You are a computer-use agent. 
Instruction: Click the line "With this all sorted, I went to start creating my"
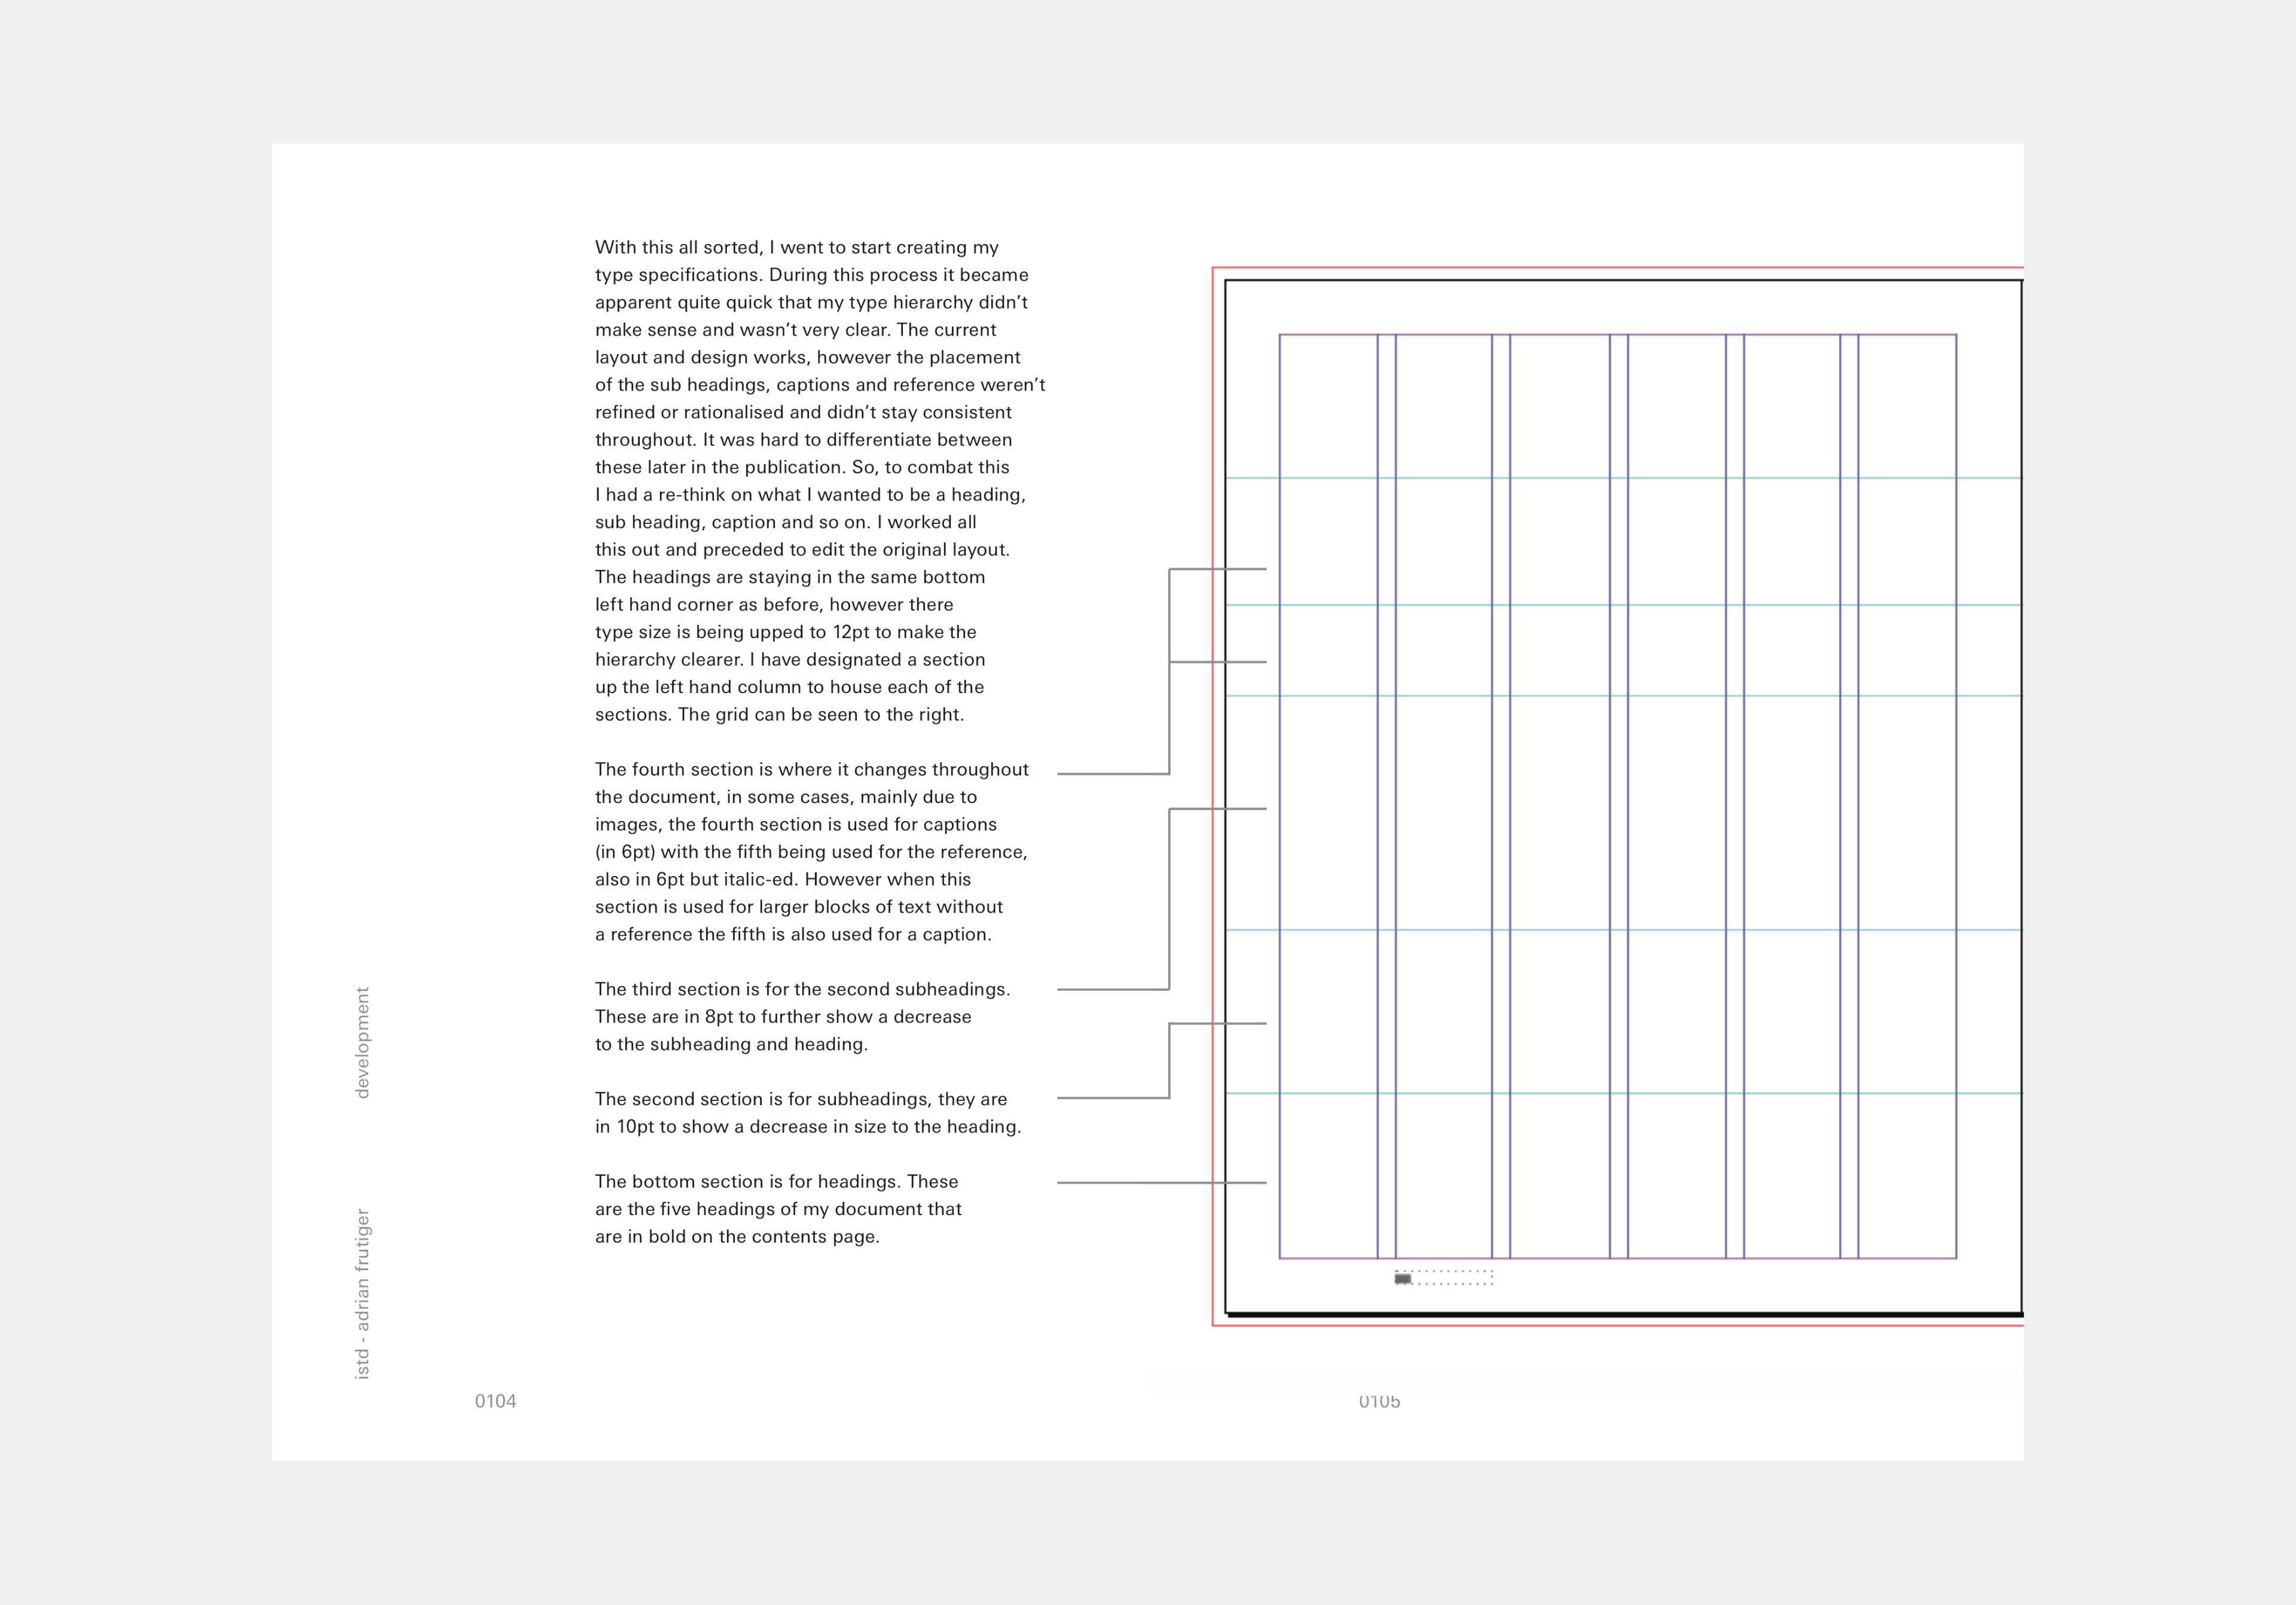[797, 248]
